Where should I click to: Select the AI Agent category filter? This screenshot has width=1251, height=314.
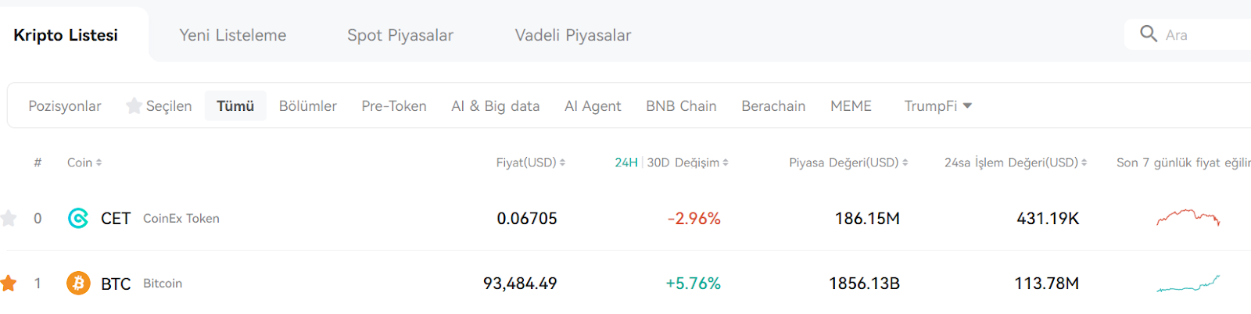pyautogui.click(x=593, y=105)
